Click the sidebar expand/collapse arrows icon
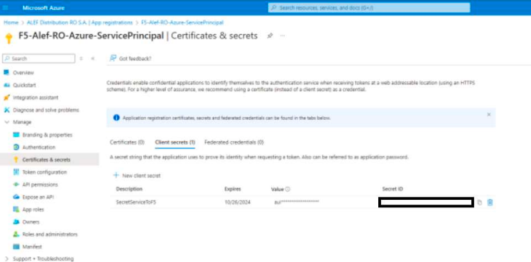The width and height of the screenshot is (531, 262). (x=81, y=59)
